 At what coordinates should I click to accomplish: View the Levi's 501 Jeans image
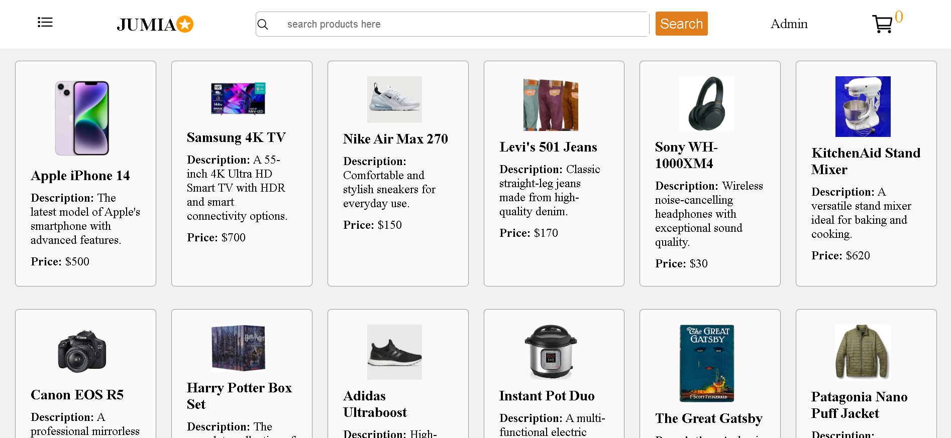pyautogui.click(x=551, y=104)
